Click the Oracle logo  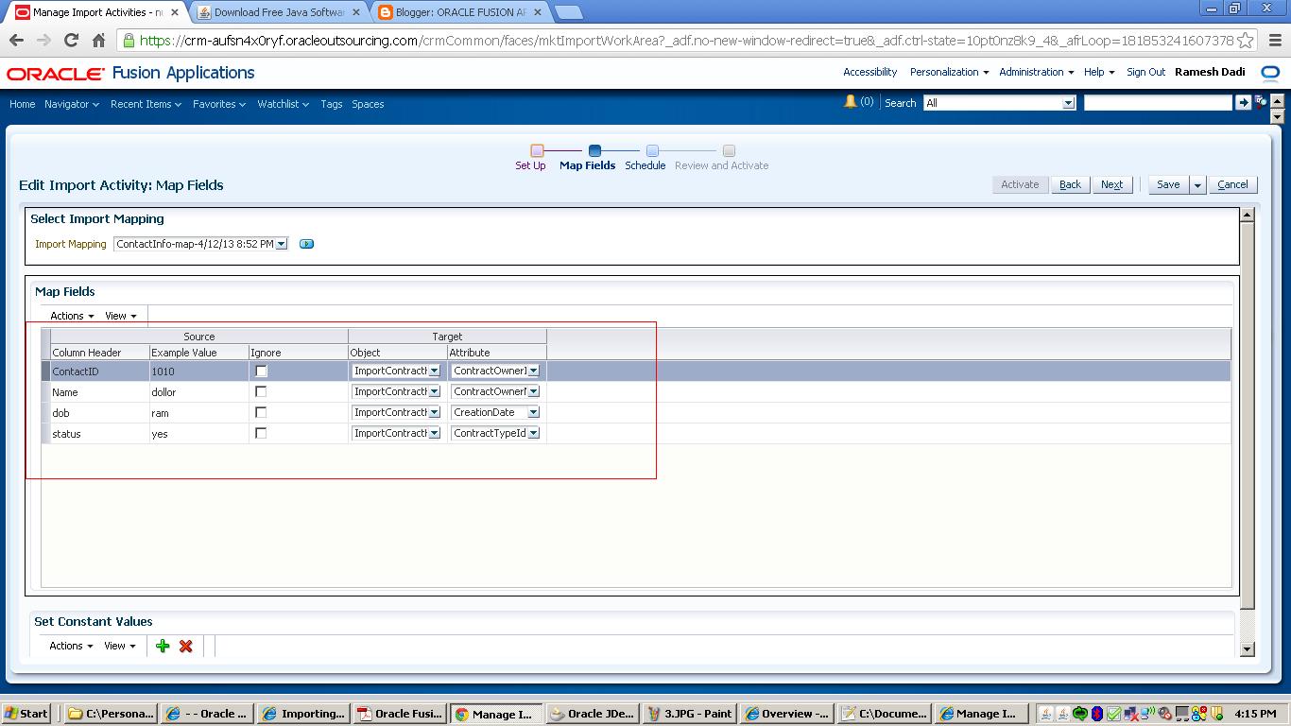coord(56,74)
